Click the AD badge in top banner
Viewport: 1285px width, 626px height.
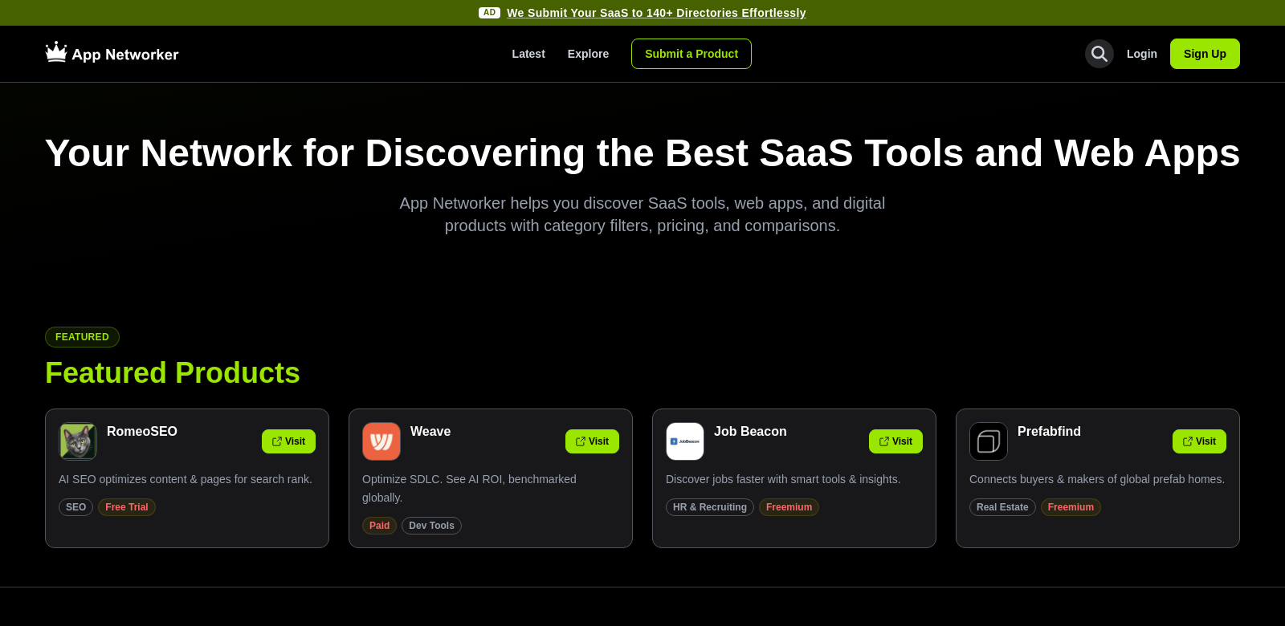click(x=489, y=13)
